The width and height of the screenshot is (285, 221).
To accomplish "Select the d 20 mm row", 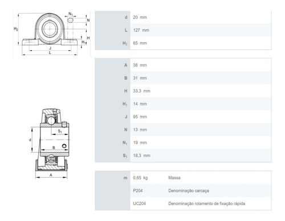I will coord(183,17).
